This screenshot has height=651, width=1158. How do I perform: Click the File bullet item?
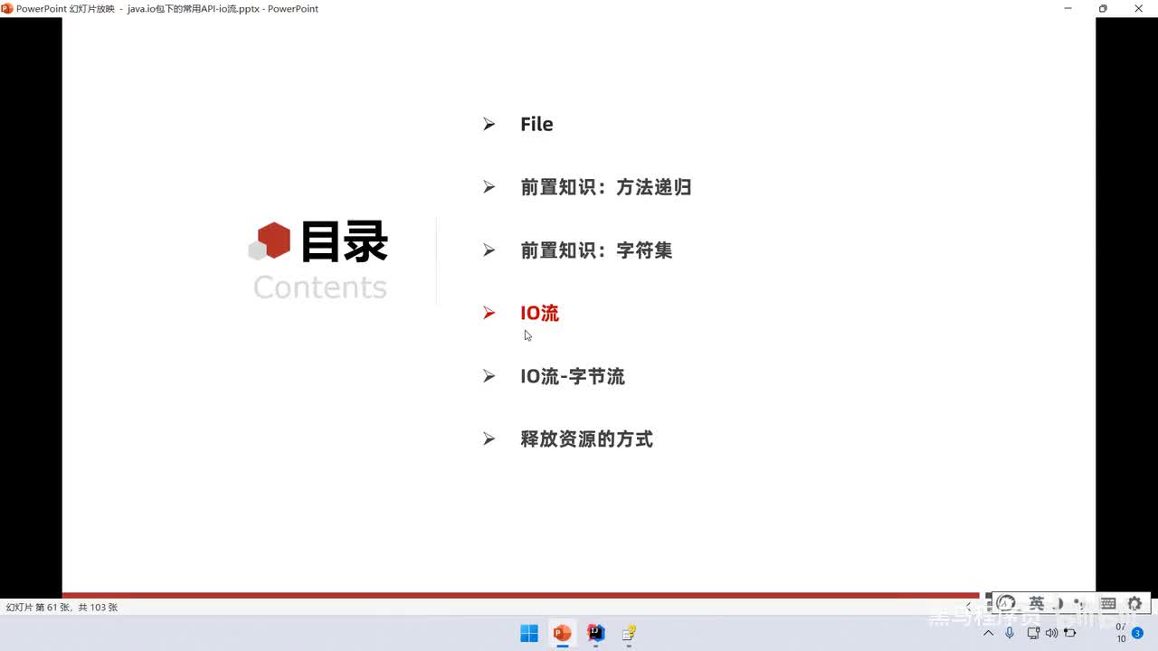tap(536, 124)
